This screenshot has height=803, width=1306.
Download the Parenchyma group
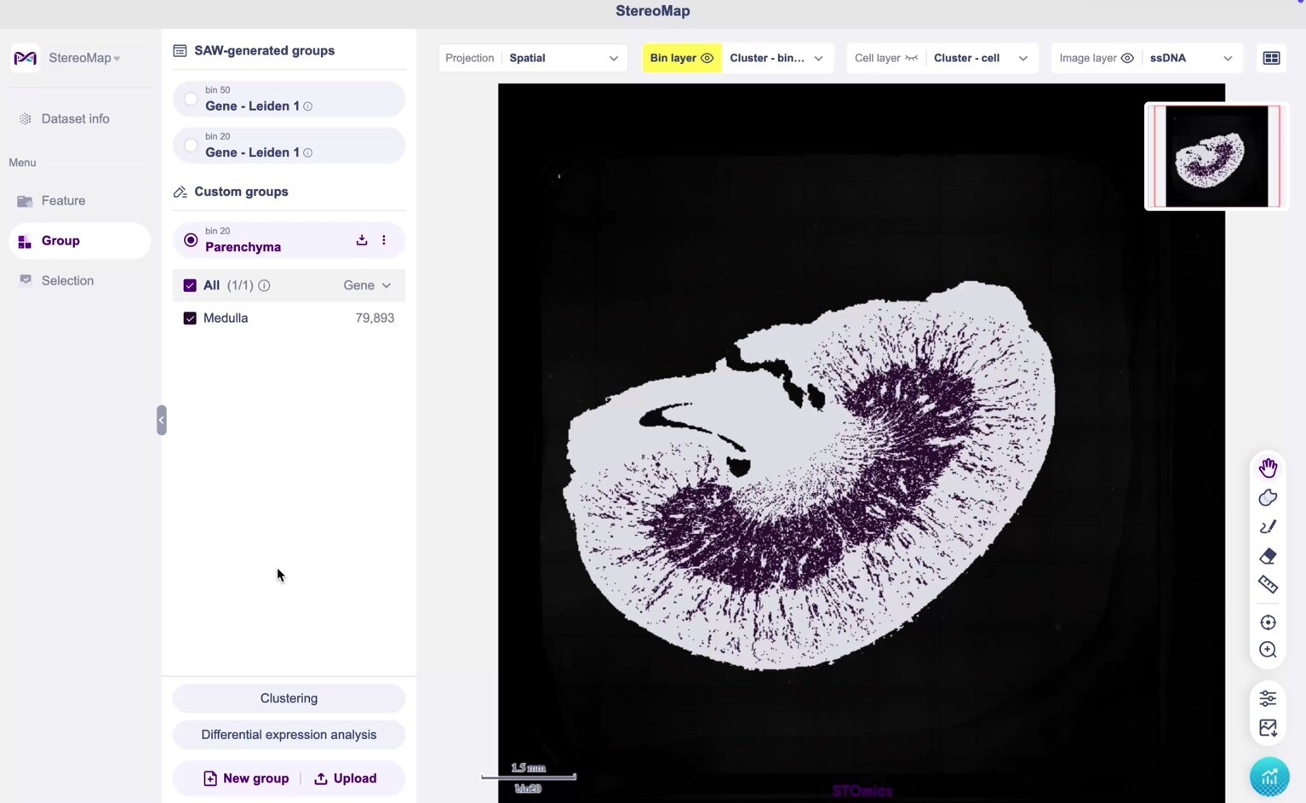click(x=362, y=240)
